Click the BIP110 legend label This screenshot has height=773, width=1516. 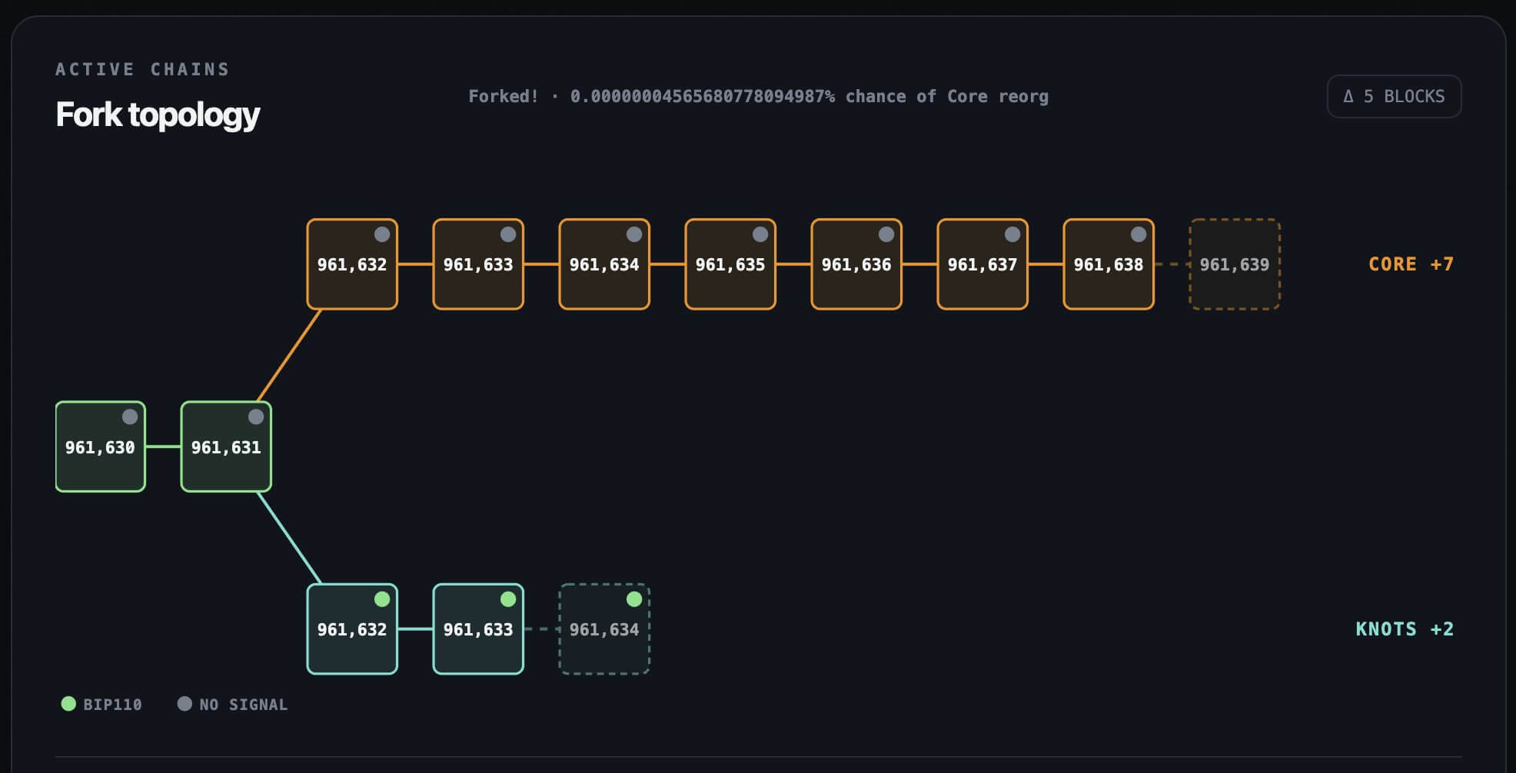(x=112, y=705)
